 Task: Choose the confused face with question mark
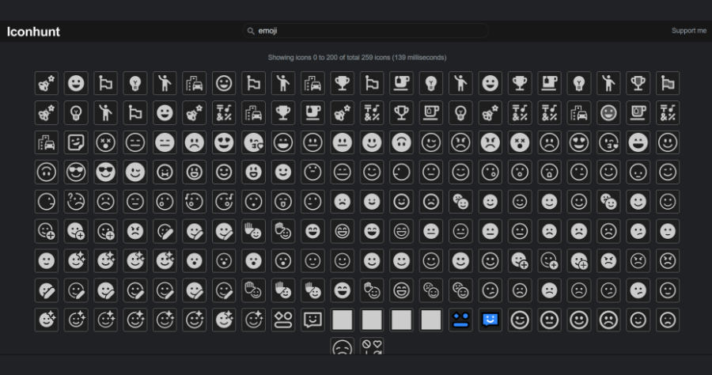(x=76, y=202)
